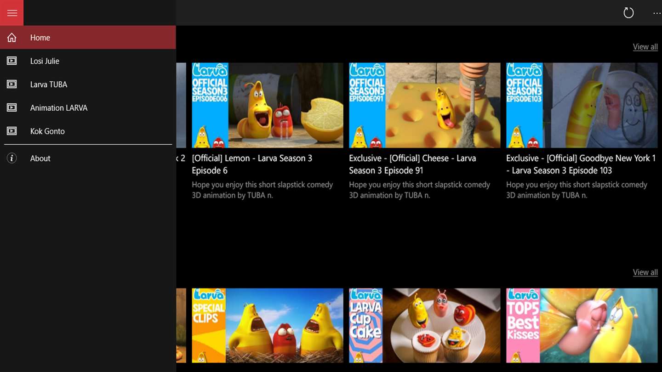Click the title 'Exclusive - [Official] Cheese - Larva Season 3 Episode 91'
Viewport: 662px width, 372px height.
[x=412, y=164]
